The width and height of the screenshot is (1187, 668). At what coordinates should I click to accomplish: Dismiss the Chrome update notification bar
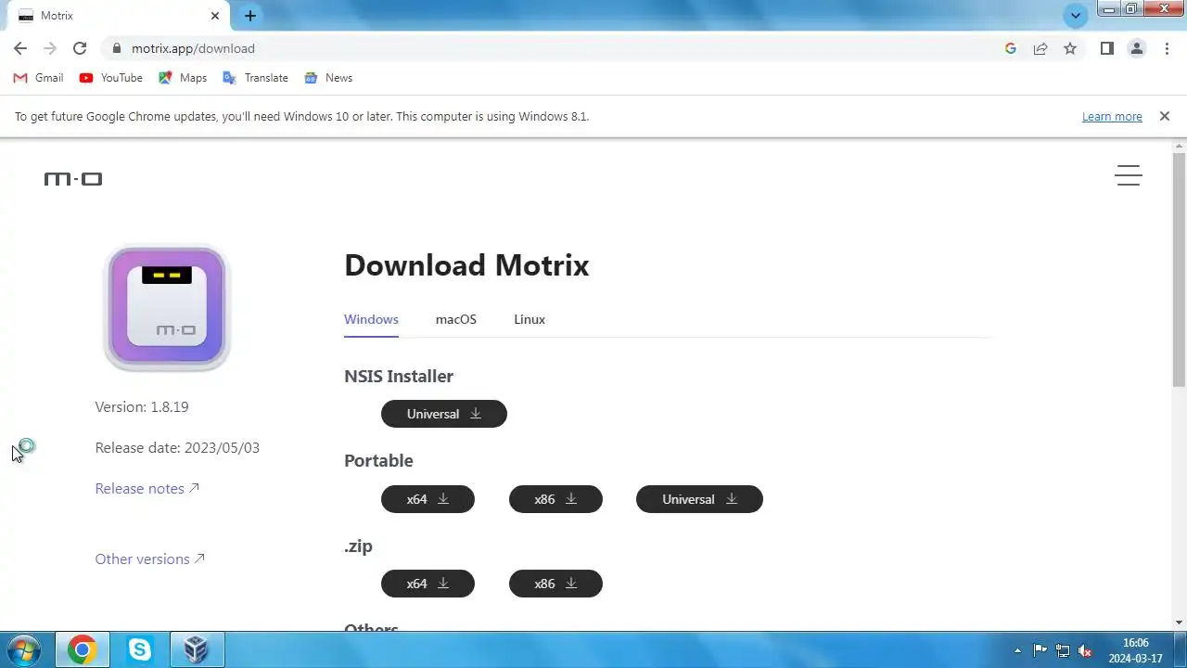(x=1165, y=116)
